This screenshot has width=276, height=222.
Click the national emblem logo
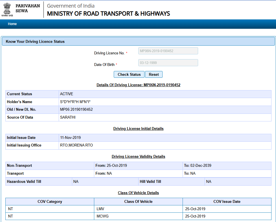click(7, 10)
